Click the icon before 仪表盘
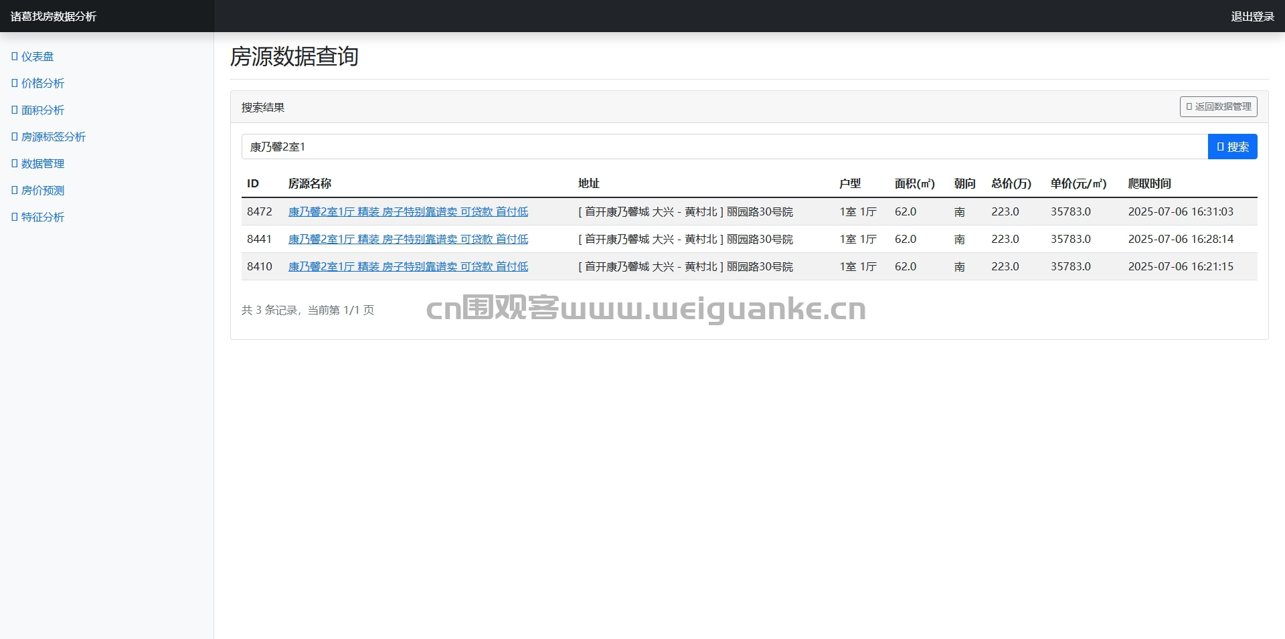This screenshot has height=639, width=1285. [x=15, y=57]
